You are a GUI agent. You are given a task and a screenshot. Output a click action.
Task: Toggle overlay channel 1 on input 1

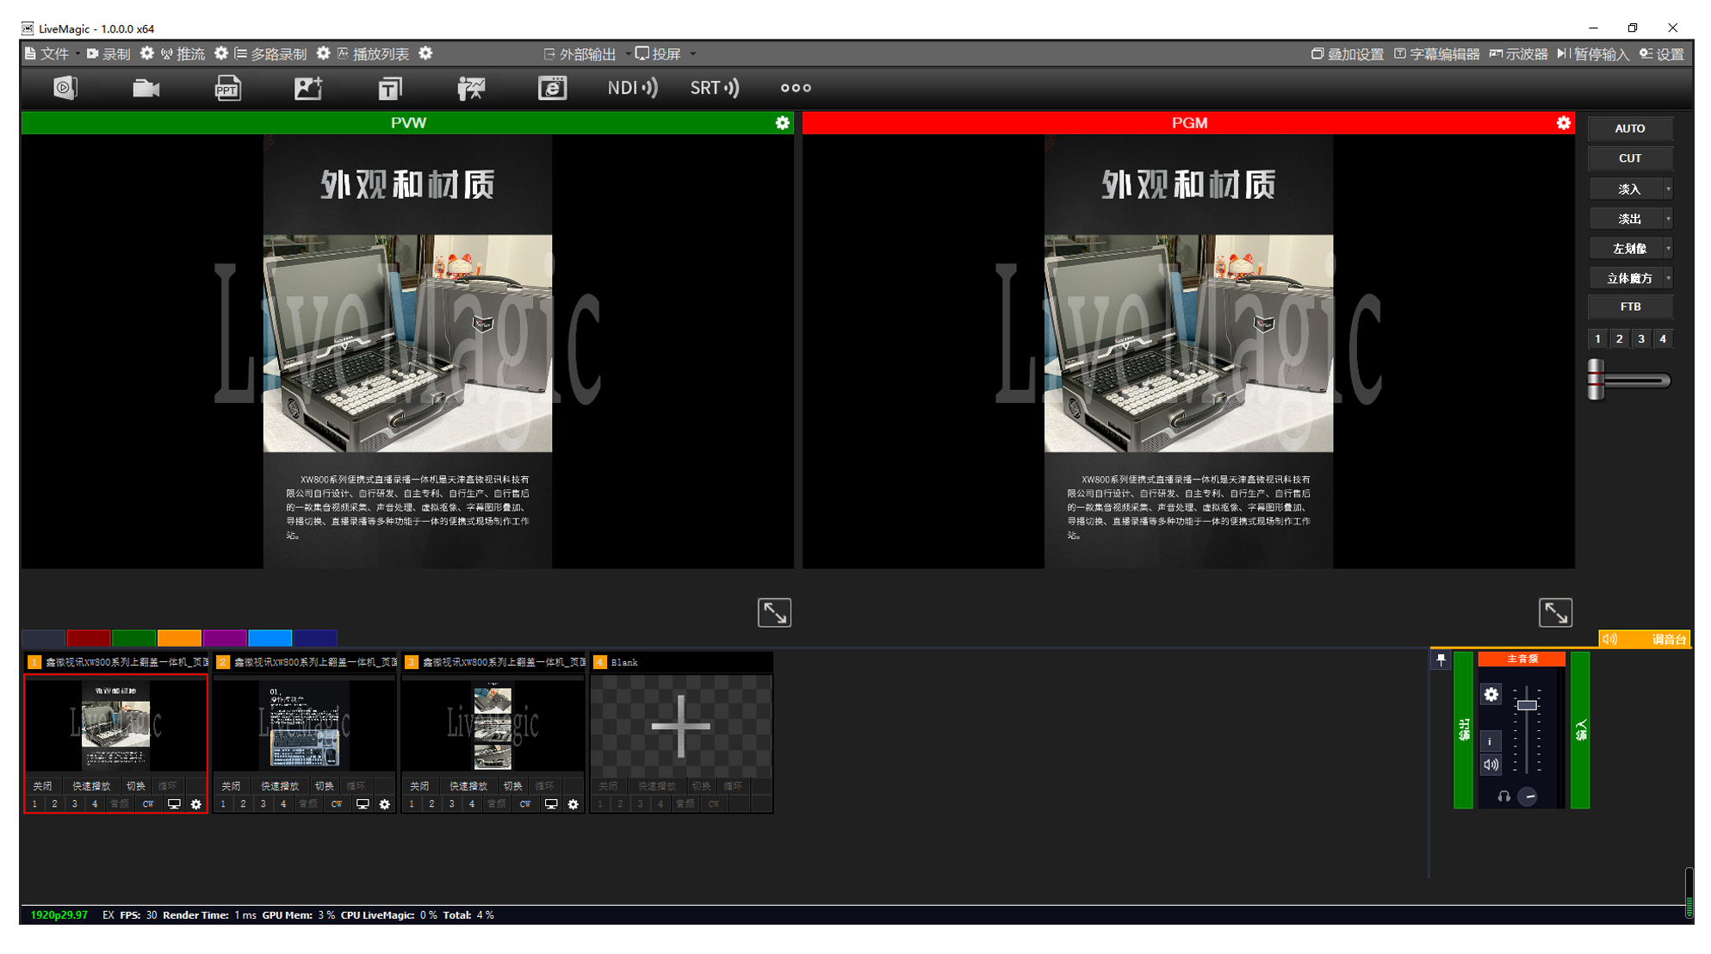[34, 804]
